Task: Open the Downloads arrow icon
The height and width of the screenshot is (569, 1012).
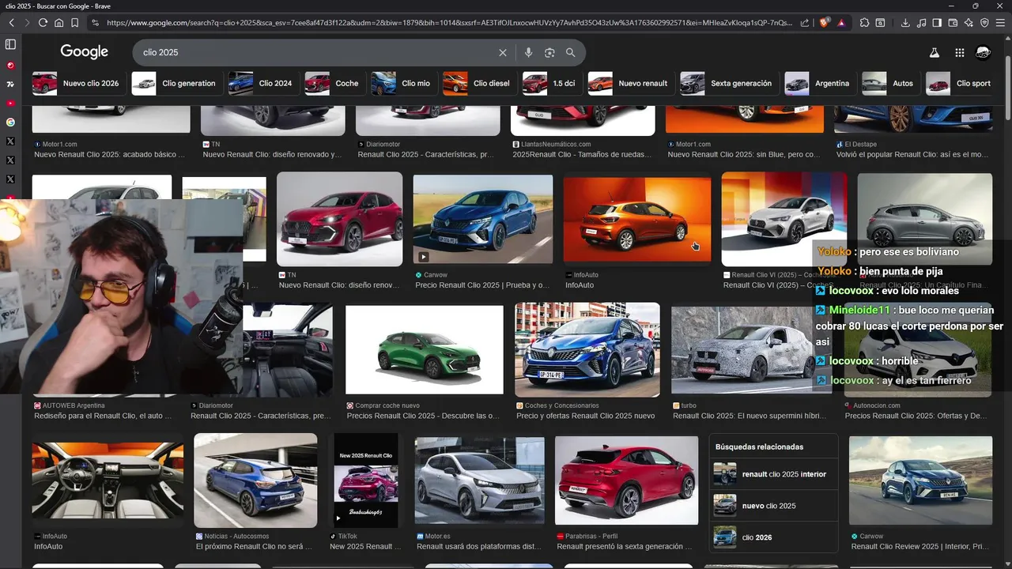Action: tap(905, 23)
